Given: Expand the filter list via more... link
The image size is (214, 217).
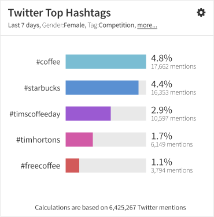Looking at the screenshot, I should coord(147,25).
